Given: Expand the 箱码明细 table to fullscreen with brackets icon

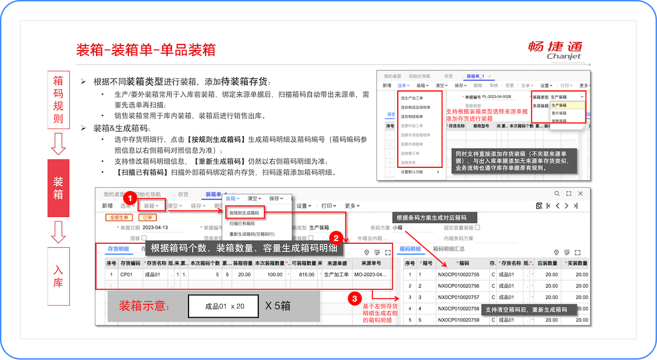Looking at the screenshot, I should tap(578, 253).
